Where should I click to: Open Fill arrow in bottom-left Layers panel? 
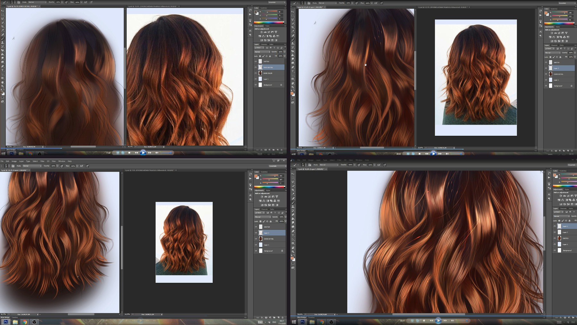click(286, 221)
